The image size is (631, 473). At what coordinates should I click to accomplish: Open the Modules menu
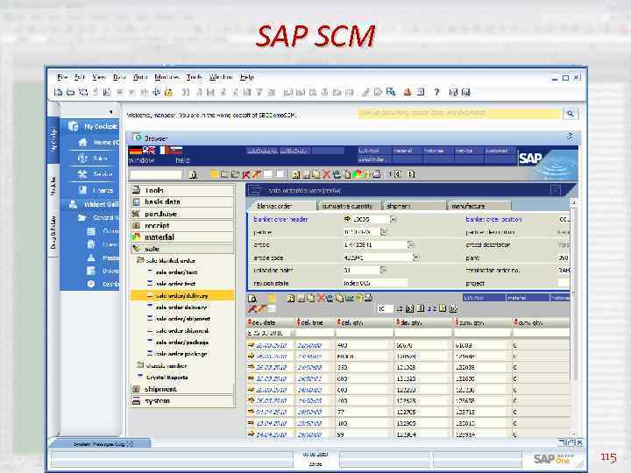(167, 77)
